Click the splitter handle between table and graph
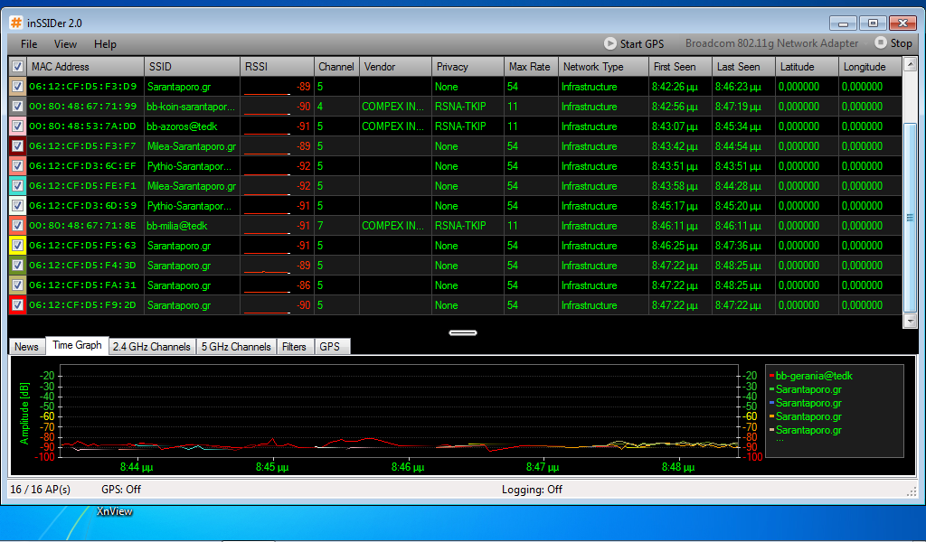 [x=463, y=332]
